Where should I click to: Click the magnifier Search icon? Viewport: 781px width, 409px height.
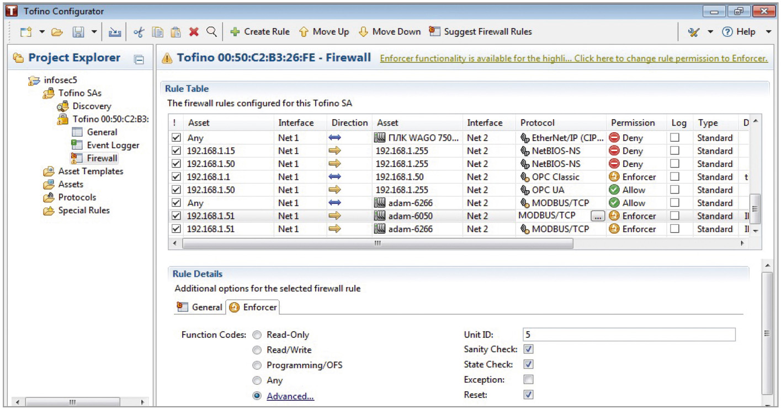coord(211,32)
